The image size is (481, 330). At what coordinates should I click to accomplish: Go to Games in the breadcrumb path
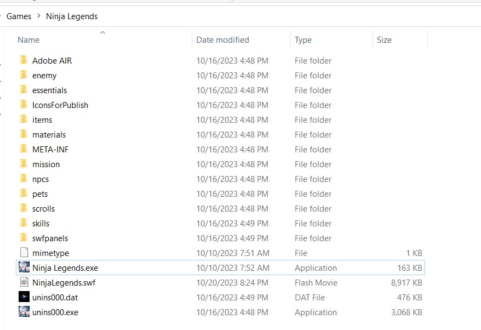[x=19, y=16]
